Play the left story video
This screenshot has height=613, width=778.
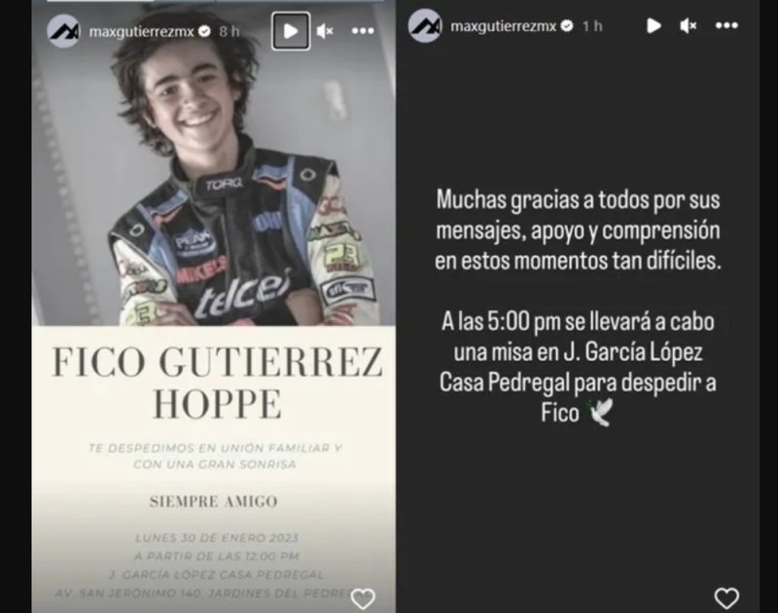coord(291,31)
